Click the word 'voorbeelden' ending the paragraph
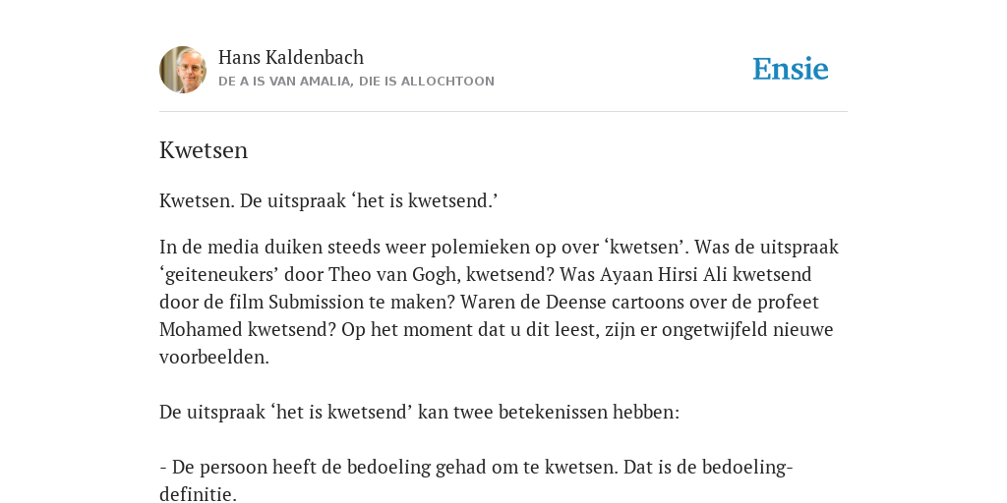1007x503 pixels. 213,358
